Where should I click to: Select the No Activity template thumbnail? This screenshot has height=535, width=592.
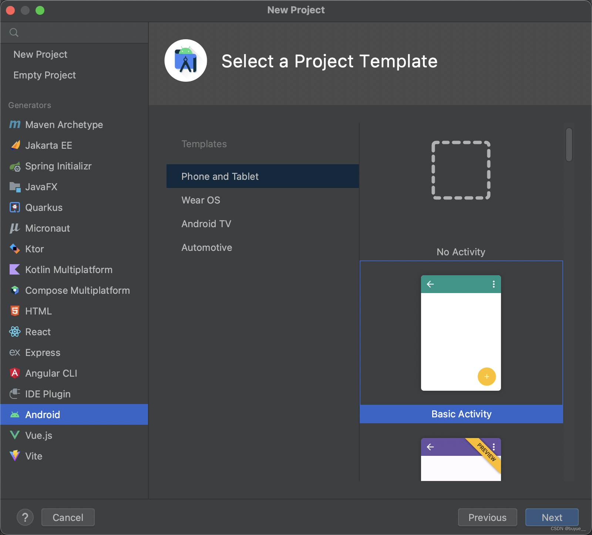pyautogui.click(x=461, y=170)
